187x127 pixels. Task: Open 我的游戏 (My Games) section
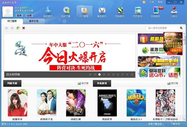pos(48,12)
